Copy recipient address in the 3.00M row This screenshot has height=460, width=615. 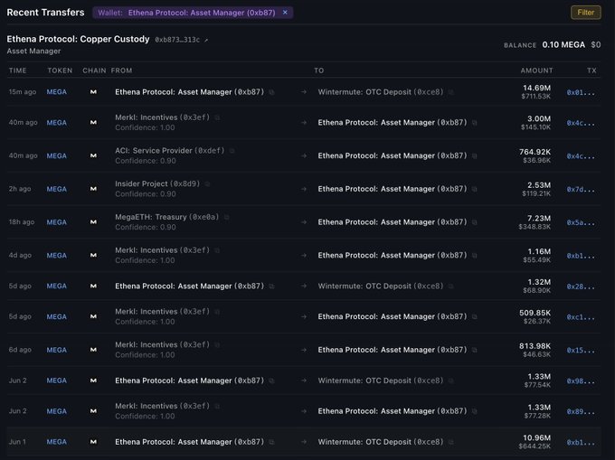pos(474,123)
